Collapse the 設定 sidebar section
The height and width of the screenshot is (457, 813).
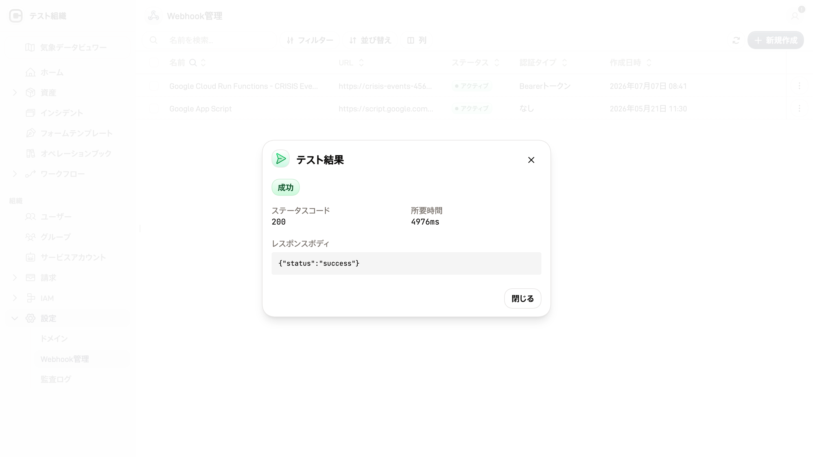coord(15,318)
